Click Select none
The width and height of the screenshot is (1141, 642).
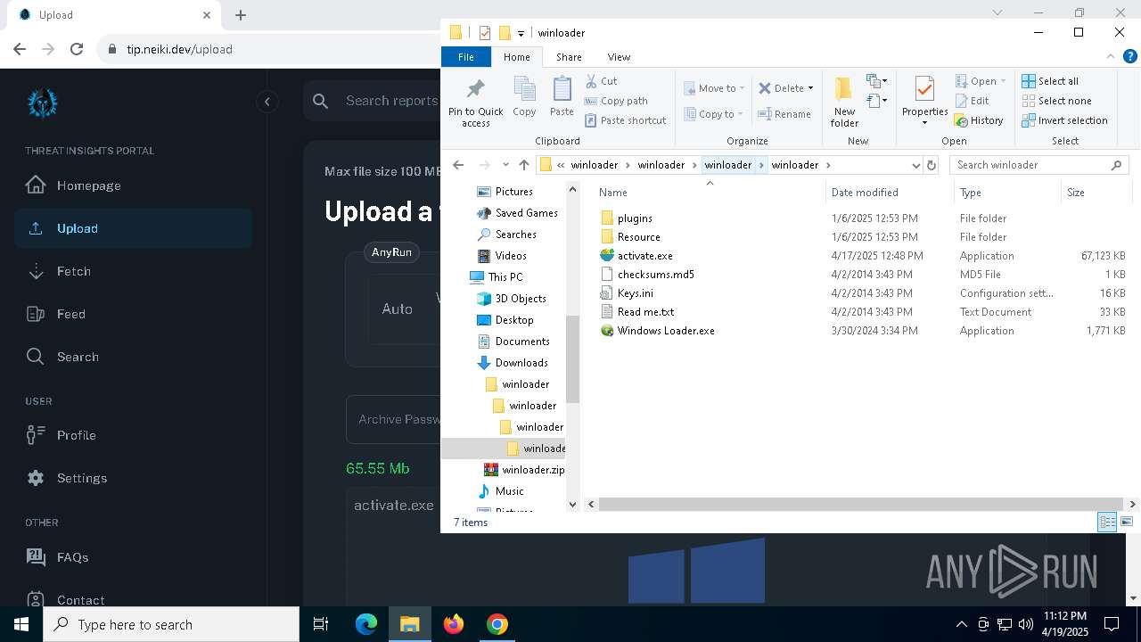click(x=1056, y=101)
